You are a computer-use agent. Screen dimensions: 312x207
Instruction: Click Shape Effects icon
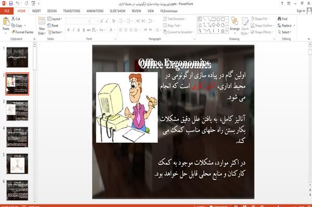coord(252,32)
